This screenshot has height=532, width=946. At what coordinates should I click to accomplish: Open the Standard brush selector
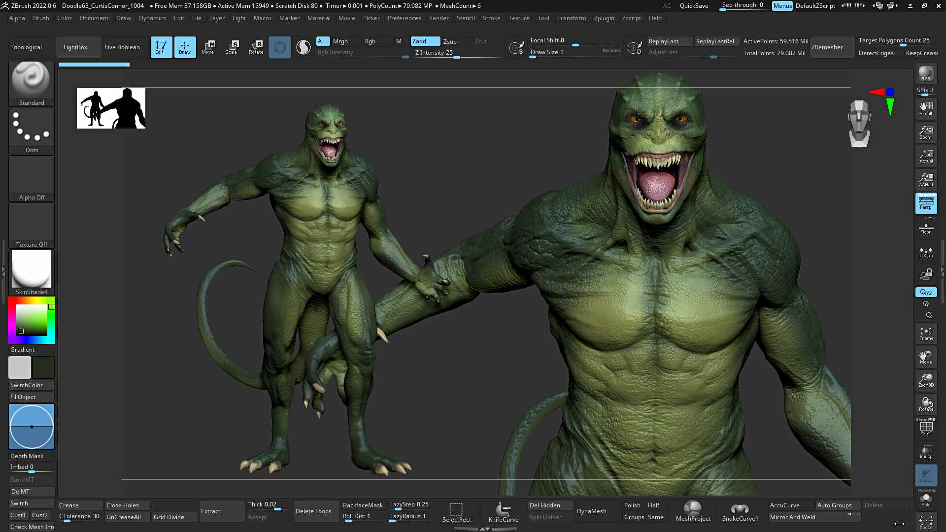[32, 84]
